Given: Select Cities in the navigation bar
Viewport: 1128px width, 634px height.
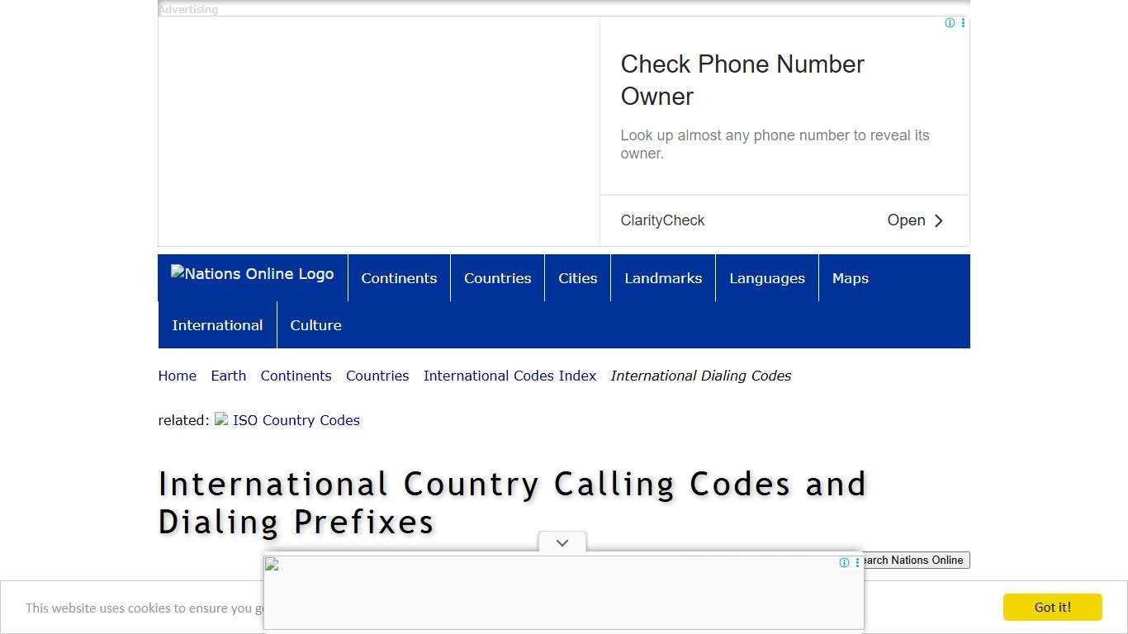Looking at the screenshot, I should (577, 278).
